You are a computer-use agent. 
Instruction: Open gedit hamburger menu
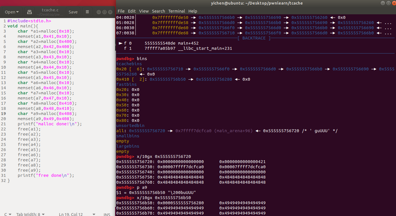87,12
